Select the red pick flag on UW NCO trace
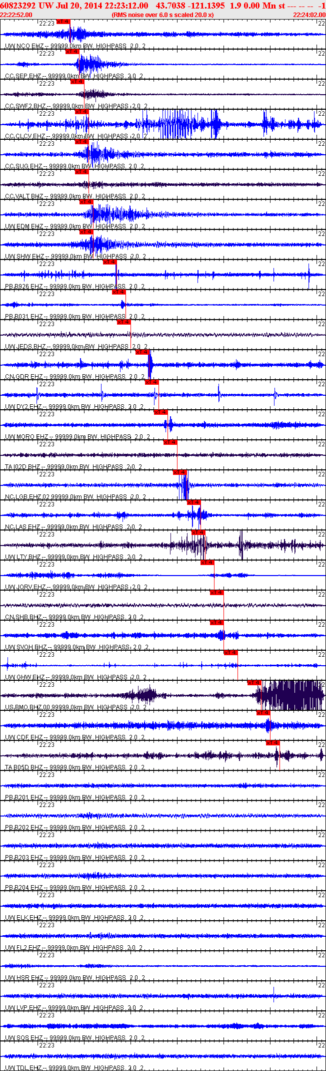326x1071 pixels. (x=63, y=22)
